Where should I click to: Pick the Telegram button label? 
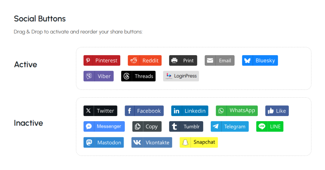(x=235, y=127)
